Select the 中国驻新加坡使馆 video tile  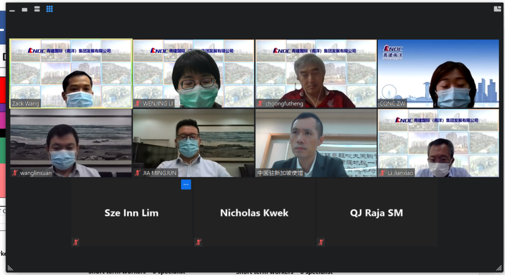click(316, 143)
